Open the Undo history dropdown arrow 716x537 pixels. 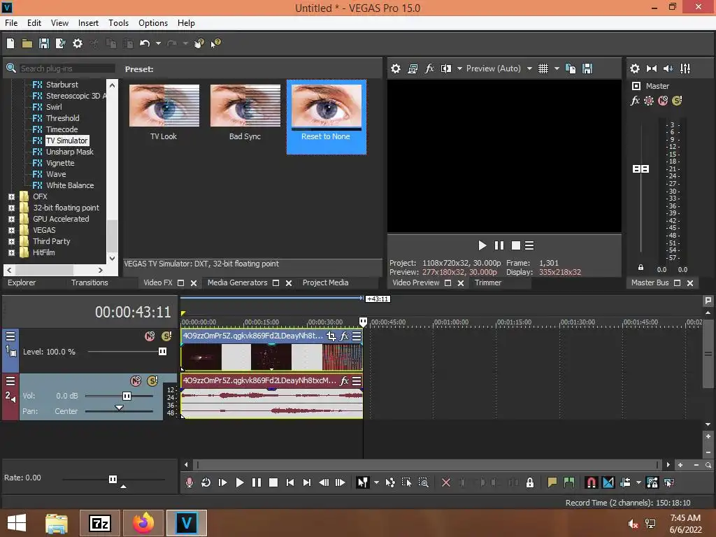(x=158, y=43)
